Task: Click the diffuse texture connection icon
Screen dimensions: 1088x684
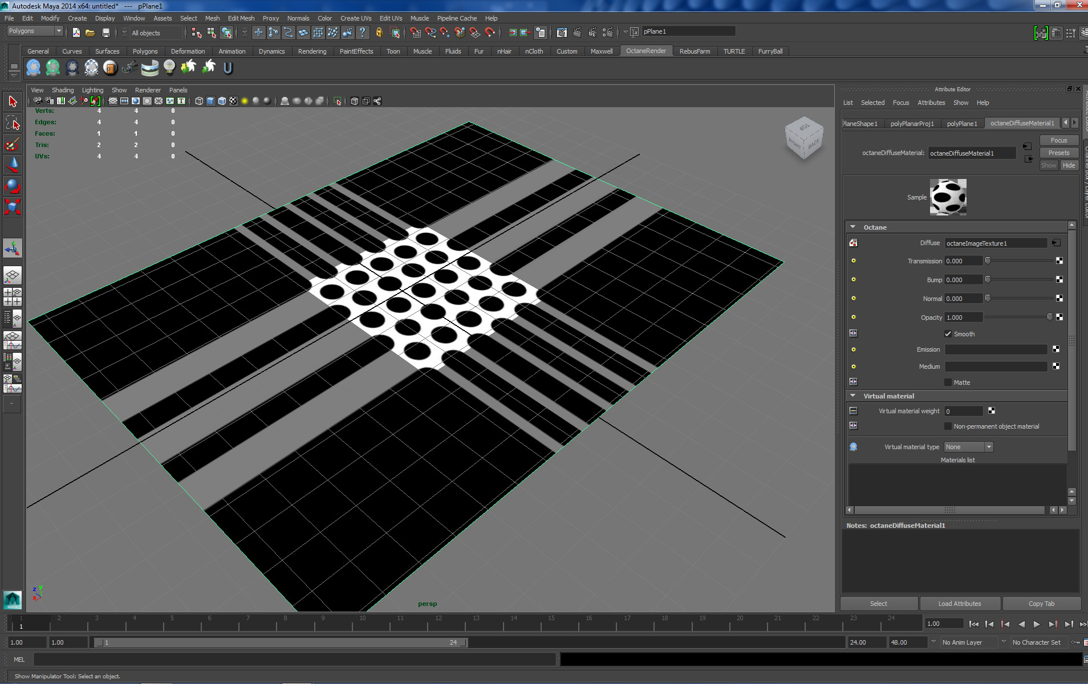Action: [1056, 243]
